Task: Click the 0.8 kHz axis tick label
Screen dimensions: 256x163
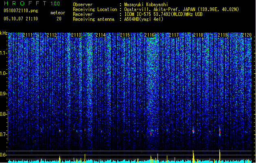Action: (x=4, y=114)
